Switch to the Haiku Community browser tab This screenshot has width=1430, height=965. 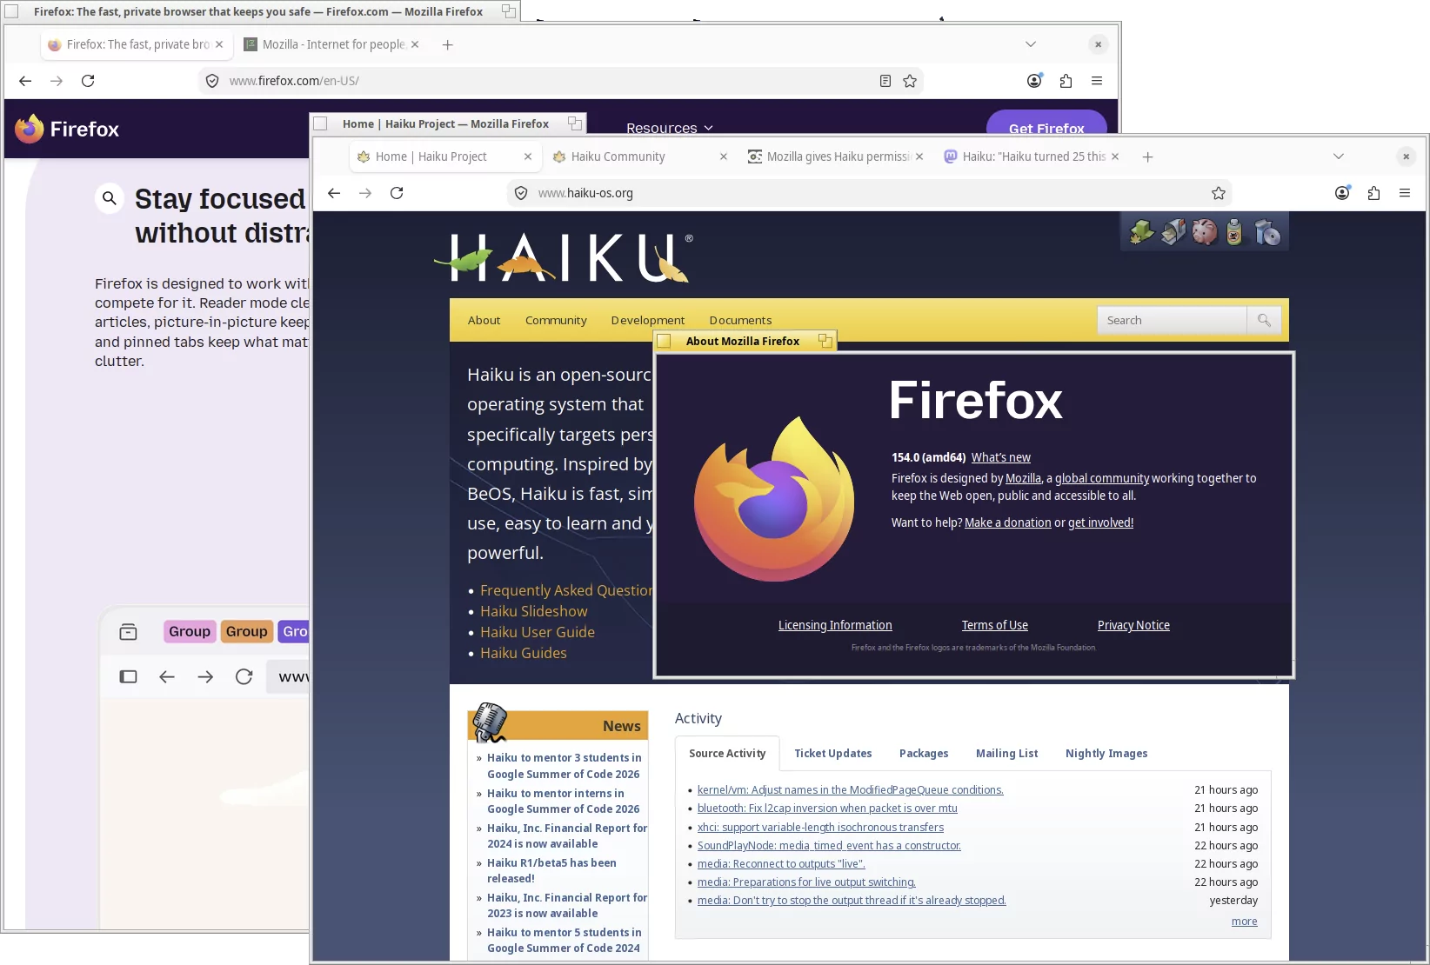639,156
